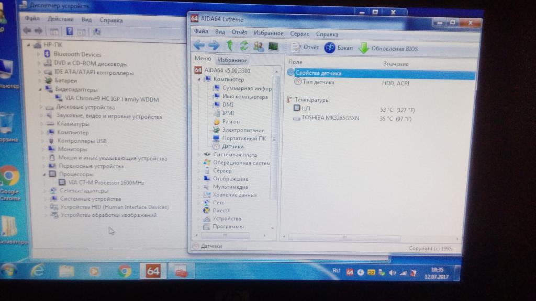536x301 pixels.
Task: Select AIDA64 v5.00.3300 root node
Action: pos(227,71)
